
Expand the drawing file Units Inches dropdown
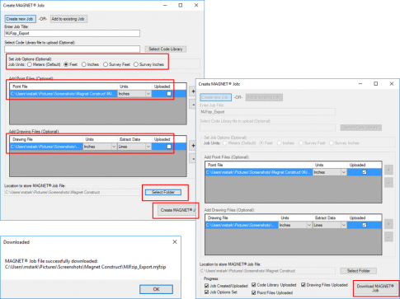[x=100, y=147]
